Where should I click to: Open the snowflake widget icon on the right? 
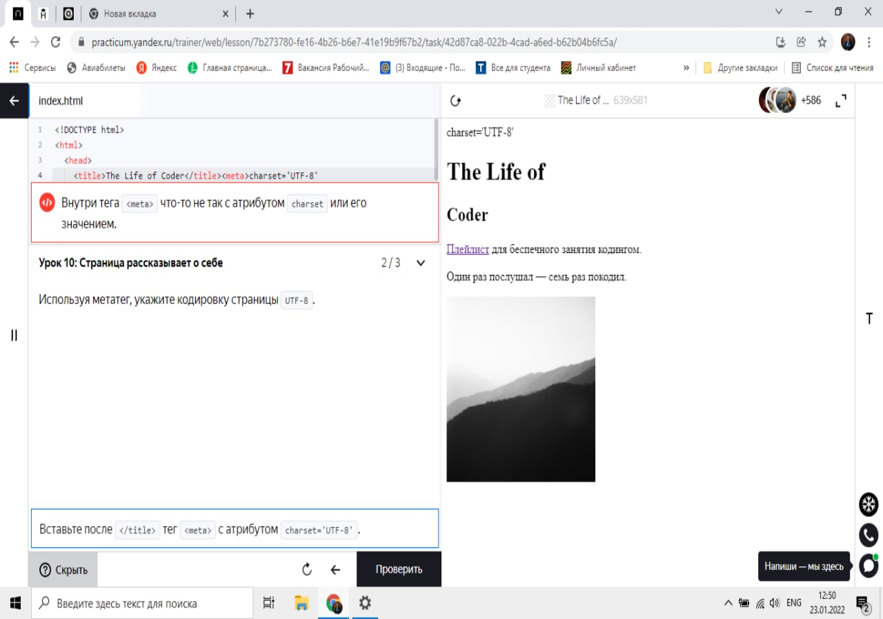click(869, 504)
